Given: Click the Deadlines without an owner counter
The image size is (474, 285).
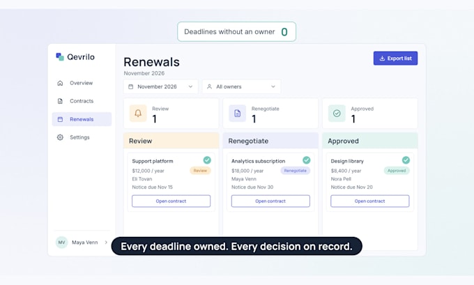Looking at the screenshot, I should click(237, 32).
